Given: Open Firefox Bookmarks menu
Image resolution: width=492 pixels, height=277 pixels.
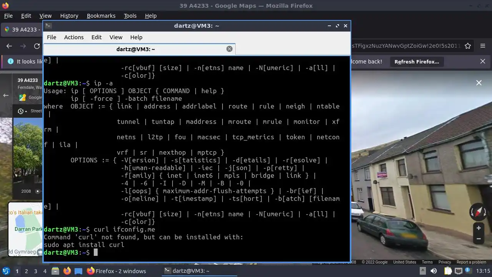Looking at the screenshot, I should pos(101,16).
